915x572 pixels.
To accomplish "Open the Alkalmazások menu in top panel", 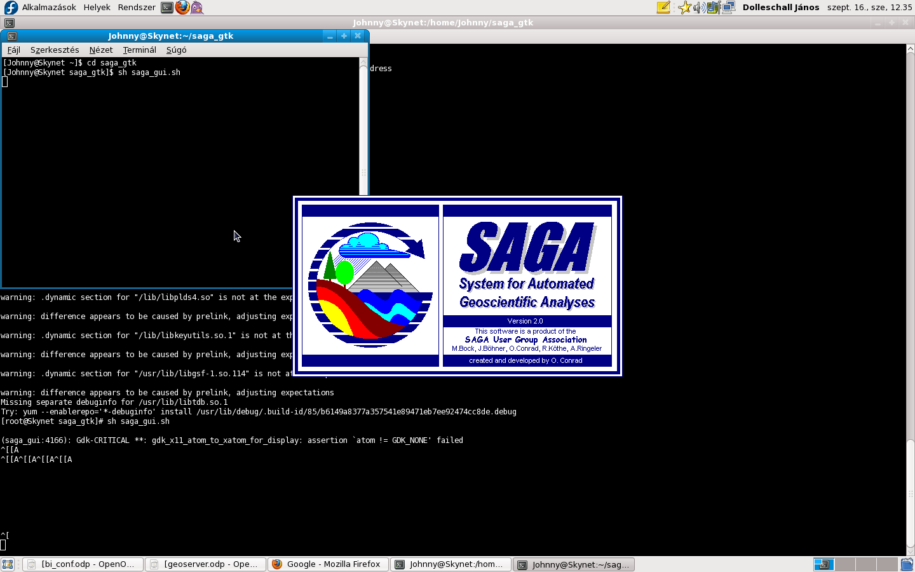I will pyautogui.click(x=49, y=7).
